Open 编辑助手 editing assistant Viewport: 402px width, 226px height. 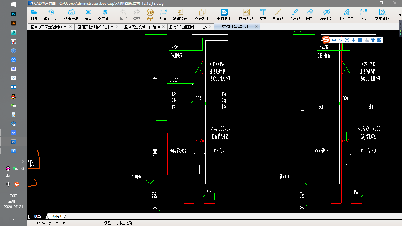[x=224, y=15]
